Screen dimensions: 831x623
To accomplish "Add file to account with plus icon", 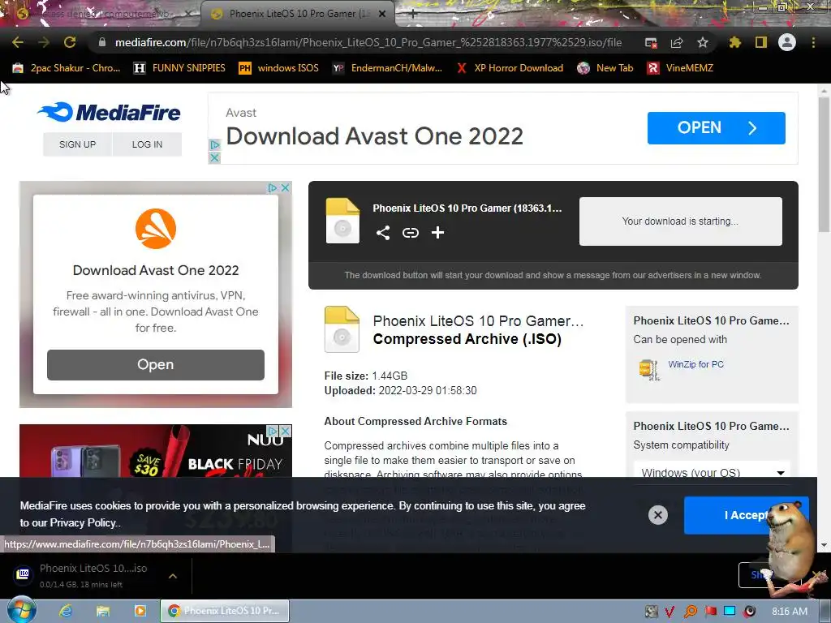I will click(437, 233).
